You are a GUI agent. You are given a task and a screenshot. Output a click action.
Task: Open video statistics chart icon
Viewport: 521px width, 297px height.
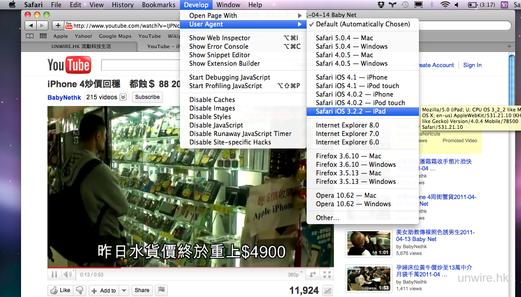328,291
